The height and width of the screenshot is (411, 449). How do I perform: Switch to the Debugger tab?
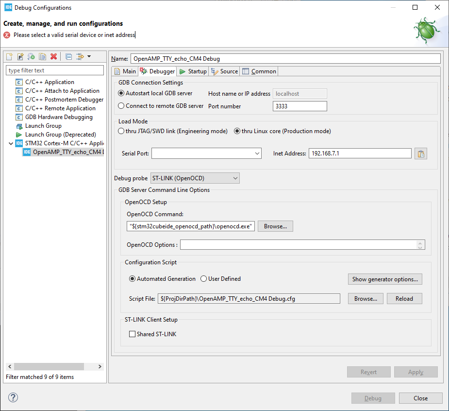157,71
